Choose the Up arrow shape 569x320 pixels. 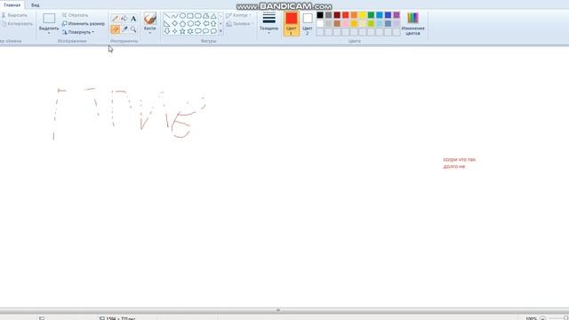(x=213, y=24)
